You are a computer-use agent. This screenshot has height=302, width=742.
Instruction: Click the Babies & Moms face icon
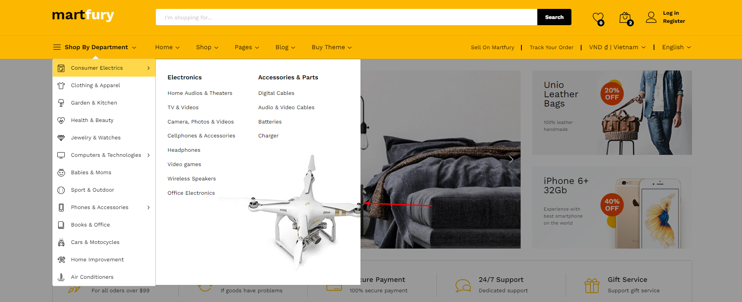click(x=61, y=173)
